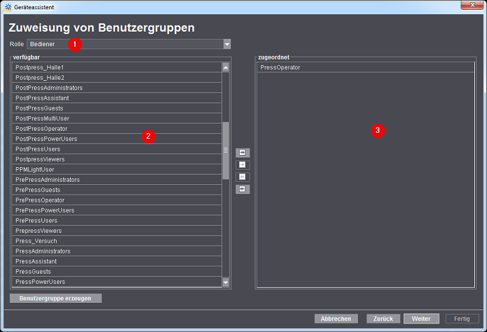Select the Press_Versuch group
The height and width of the screenshot is (332, 487).
coord(36,241)
